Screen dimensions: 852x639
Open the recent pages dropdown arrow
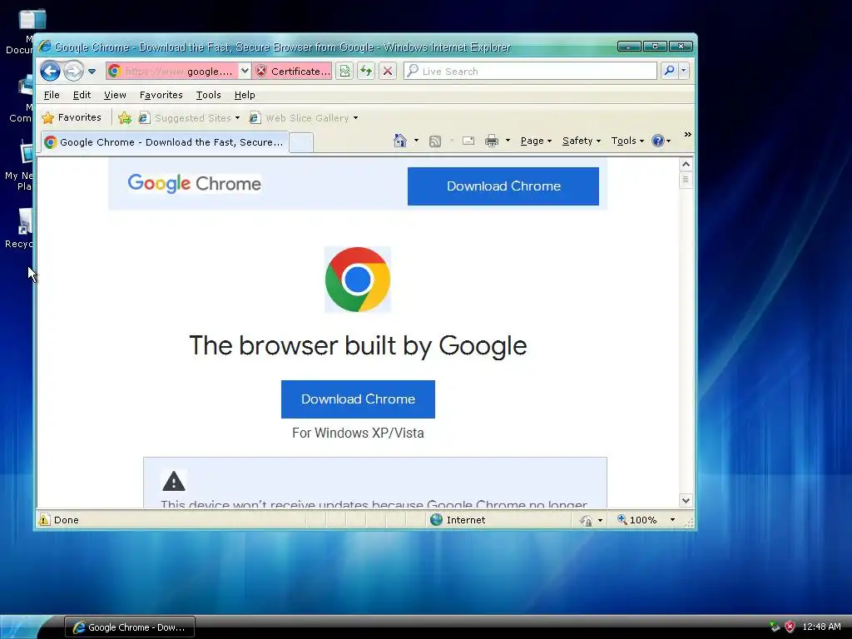(92, 72)
